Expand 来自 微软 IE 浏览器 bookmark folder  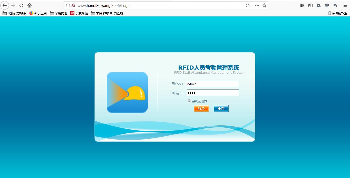(x=107, y=13)
